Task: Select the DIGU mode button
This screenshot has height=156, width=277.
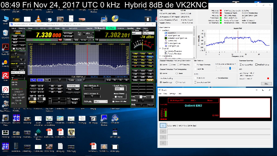Action: (143, 80)
